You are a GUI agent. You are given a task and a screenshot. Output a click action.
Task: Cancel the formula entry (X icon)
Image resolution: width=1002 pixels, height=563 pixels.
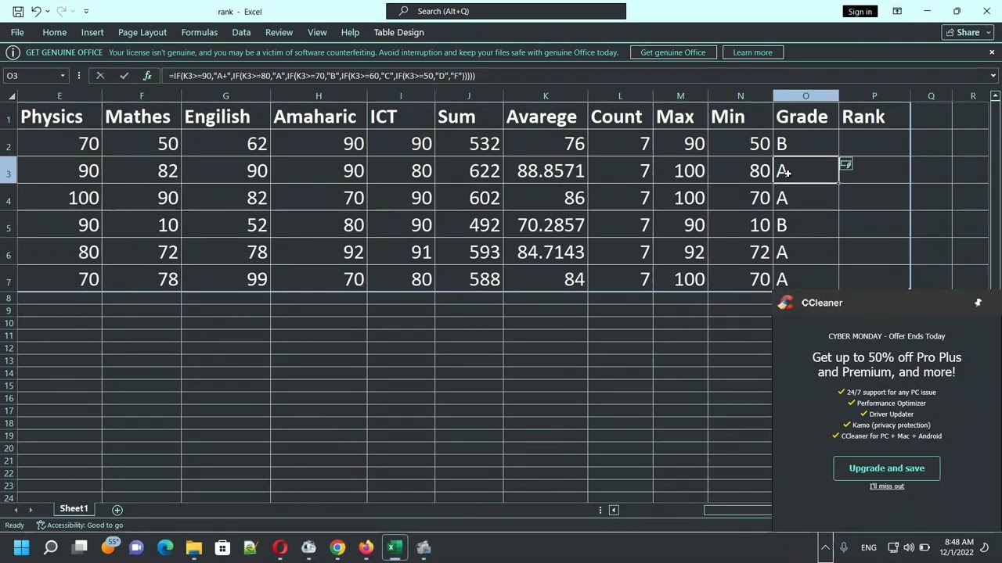click(x=100, y=76)
